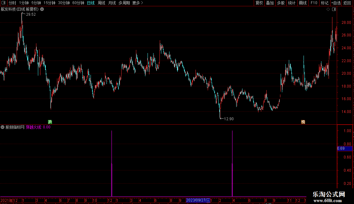This screenshot has width=354, height=204.
Task: Open 复权 adjustment options
Action: [259, 3]
